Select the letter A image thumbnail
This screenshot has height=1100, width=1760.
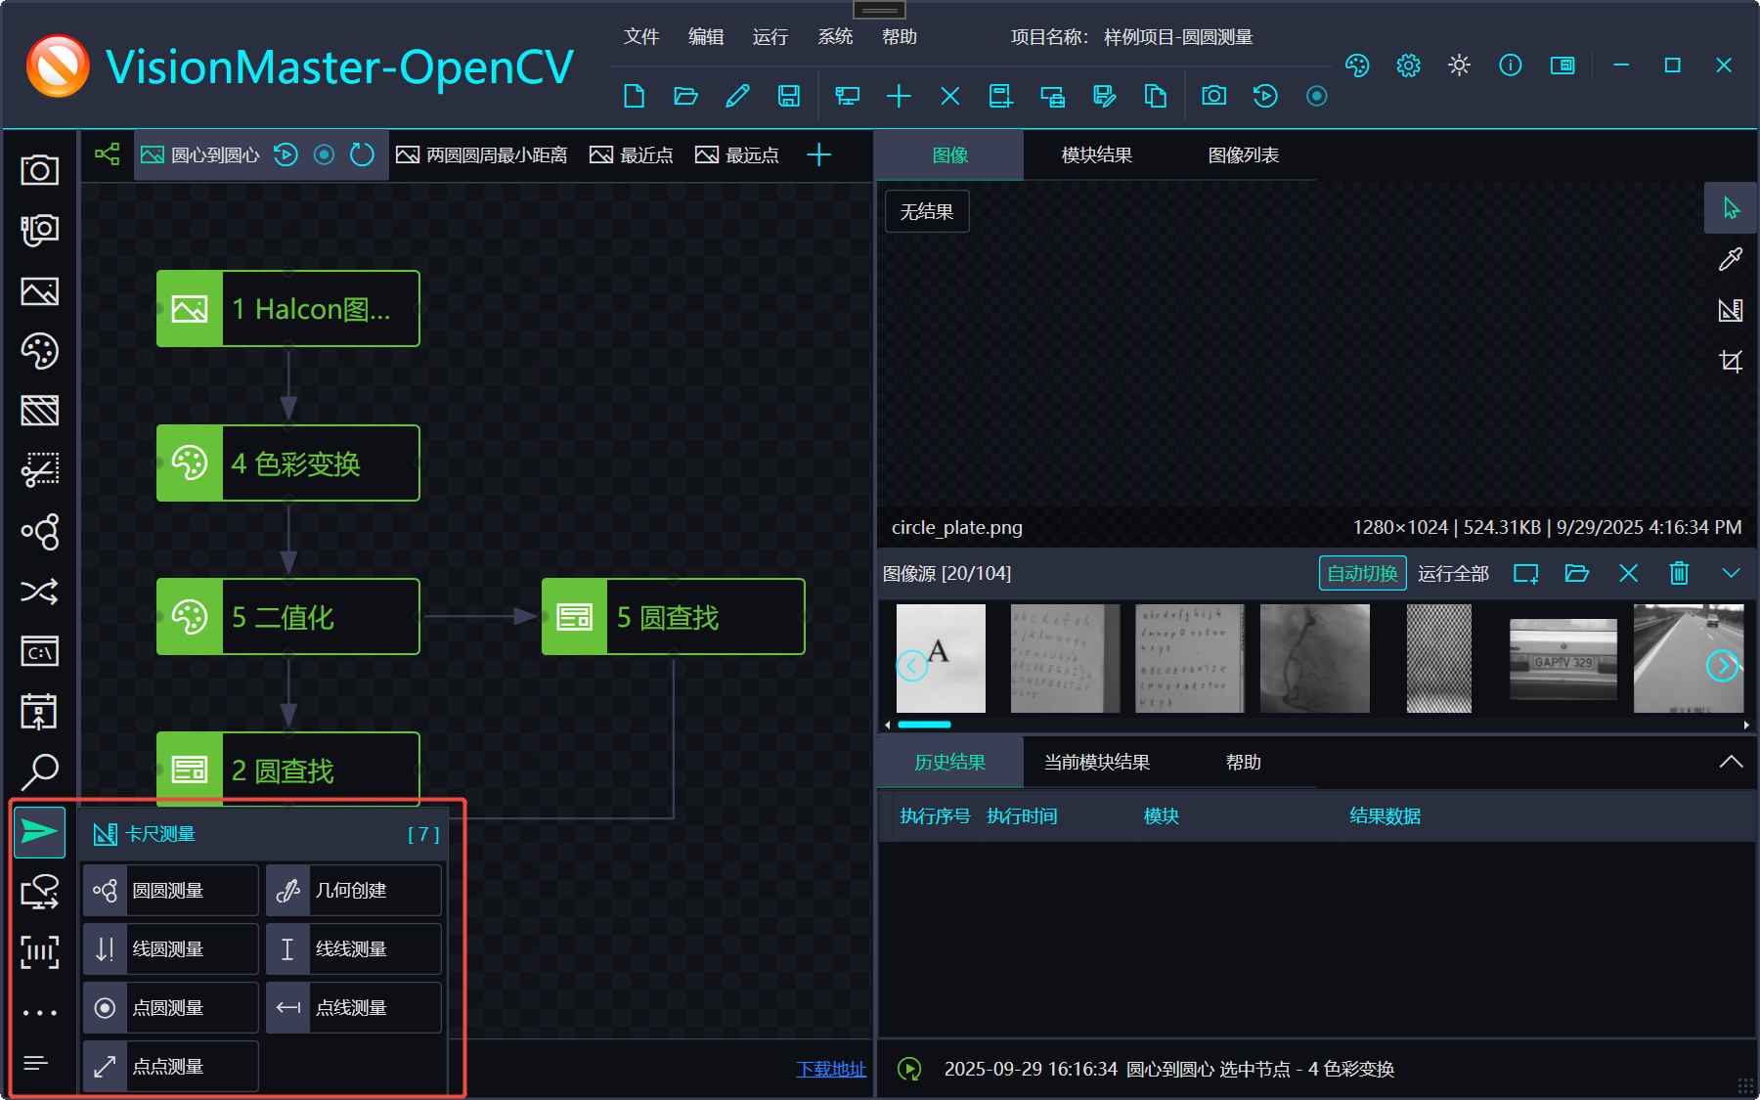pos(941,658)
